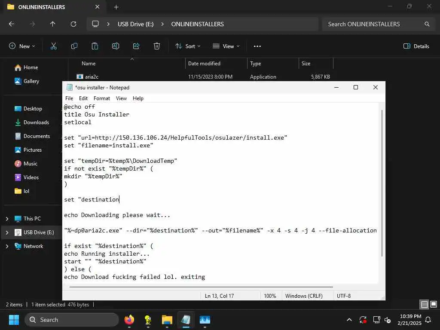Open Notepad Help menu

(x=138, y=98)
